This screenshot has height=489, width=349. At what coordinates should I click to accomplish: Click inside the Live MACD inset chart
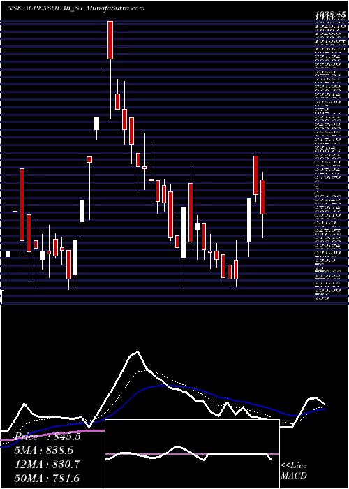[192, 454]
